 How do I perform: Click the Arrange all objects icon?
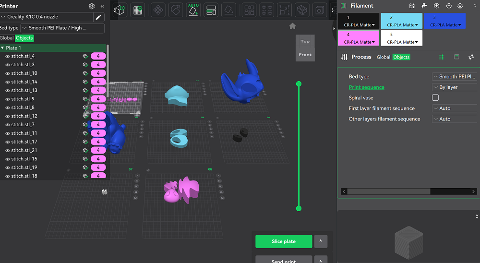210,10
